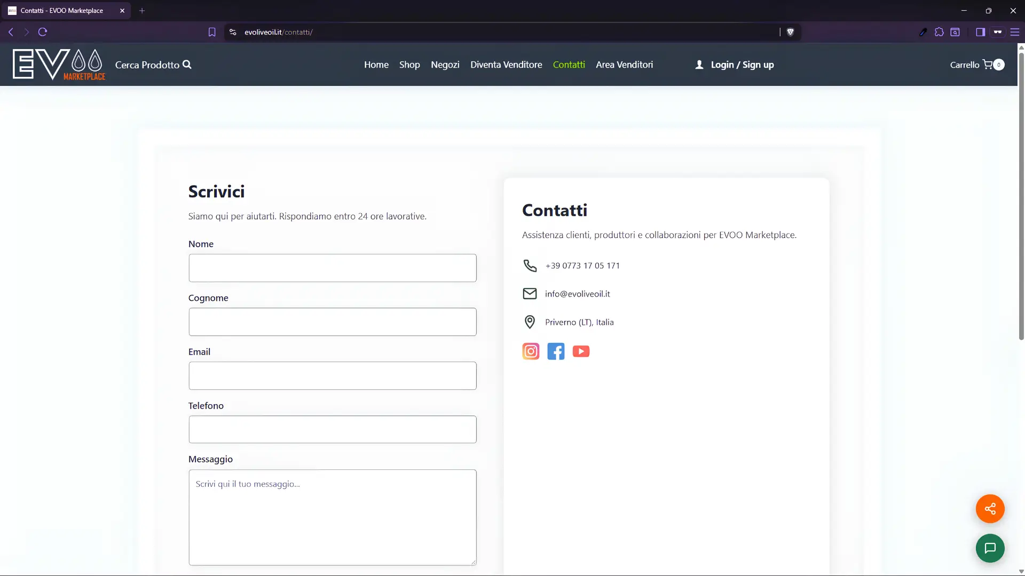The image size is (1025, 576).
Task: Open Area Venditori menu item
Action: coord(625,65)
